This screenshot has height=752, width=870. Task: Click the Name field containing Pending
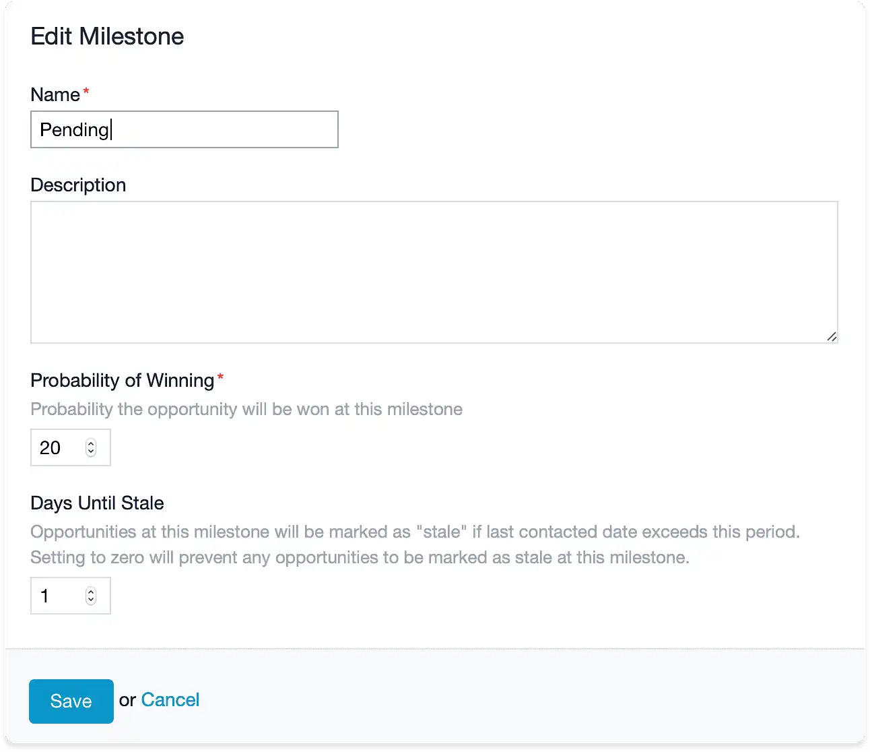coord(185,129)
